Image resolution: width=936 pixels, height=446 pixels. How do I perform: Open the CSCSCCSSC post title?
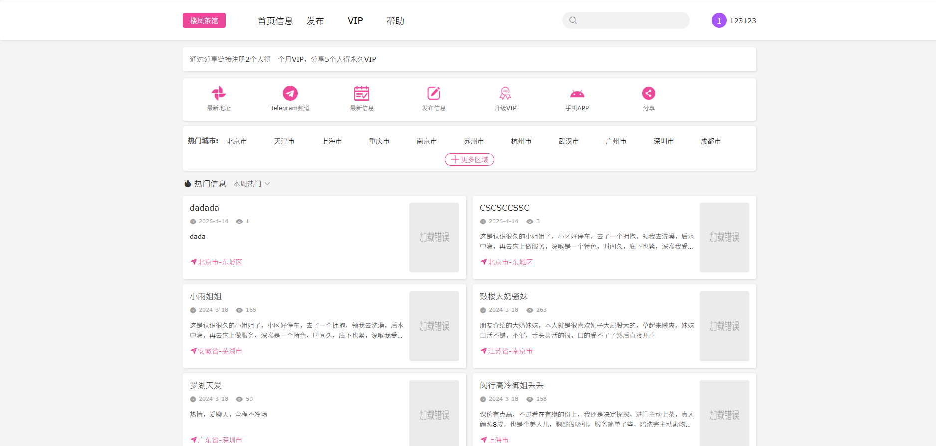point(505,208)
